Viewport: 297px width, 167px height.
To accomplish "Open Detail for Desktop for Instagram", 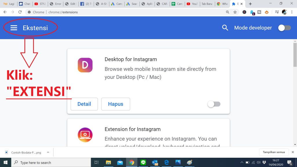I will point(84,104).
